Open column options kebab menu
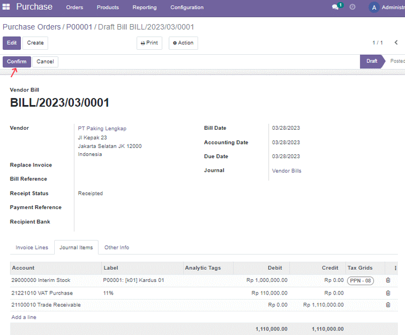 point(396,268)
